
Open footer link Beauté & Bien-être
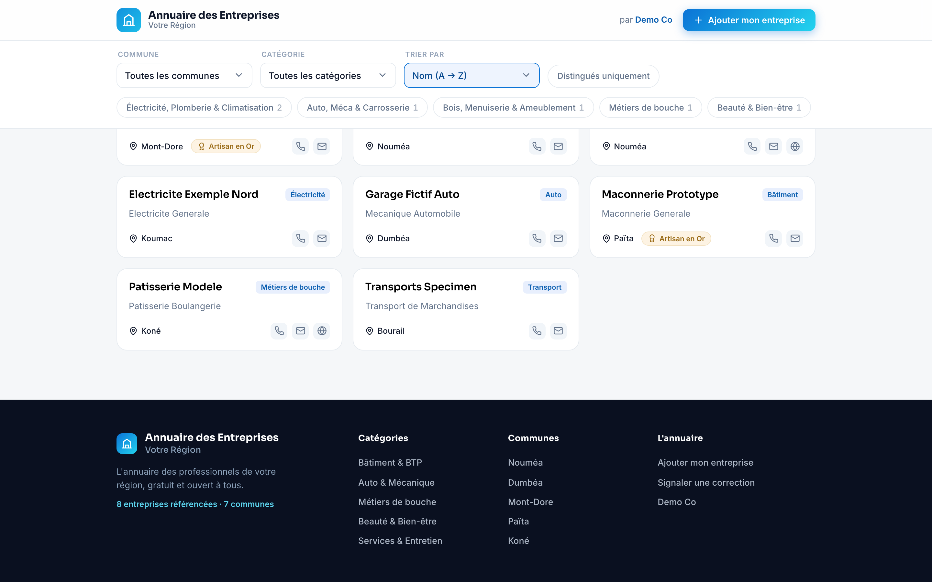click(x=397, y=521)
